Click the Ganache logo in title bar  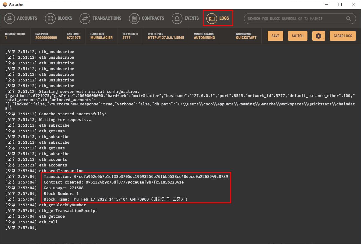(x=5, y=4)
